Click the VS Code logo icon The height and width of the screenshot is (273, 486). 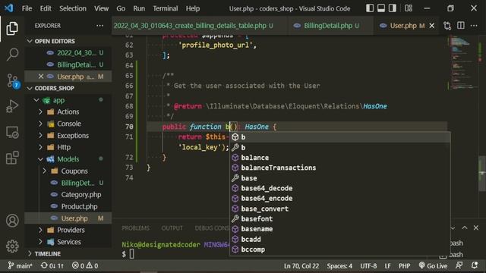(x=8, y=8)
